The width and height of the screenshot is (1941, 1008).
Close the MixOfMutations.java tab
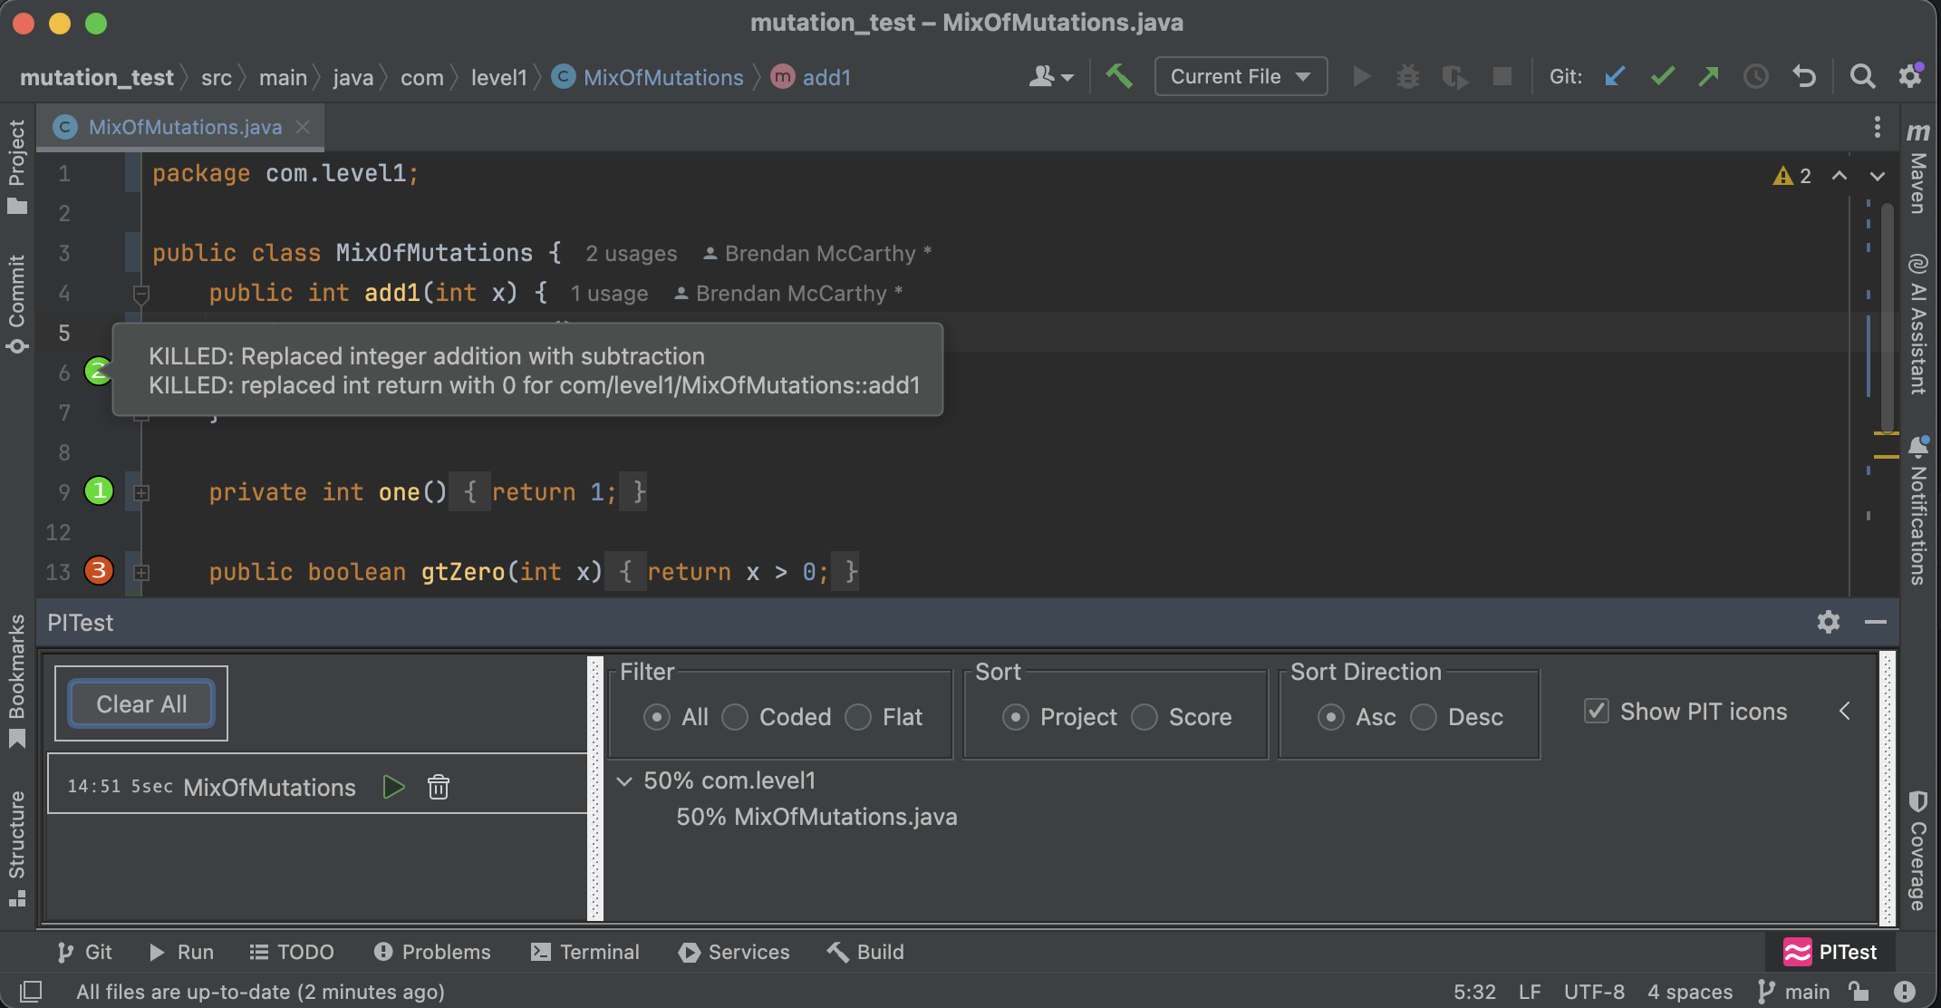coord(303,127)
